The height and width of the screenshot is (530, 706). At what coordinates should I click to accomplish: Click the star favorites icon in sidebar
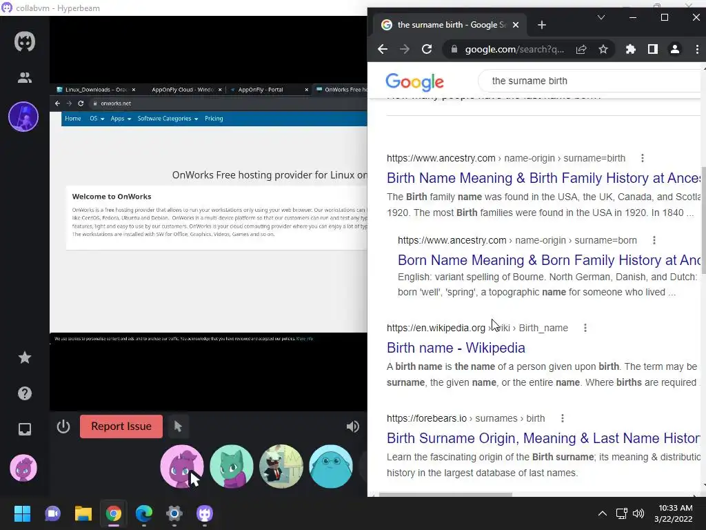point(24,357)
